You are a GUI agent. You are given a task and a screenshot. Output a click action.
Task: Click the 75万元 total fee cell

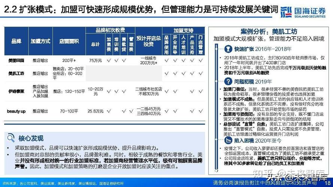coord(96,61)
